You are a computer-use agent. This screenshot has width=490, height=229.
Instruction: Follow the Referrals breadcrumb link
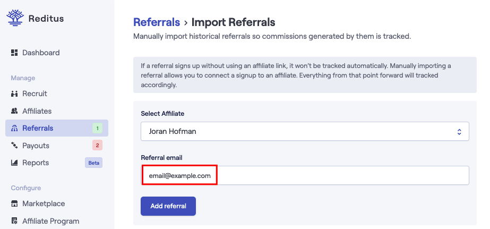tap(157, 22)
